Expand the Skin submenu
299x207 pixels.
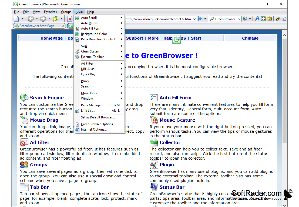point(99,46)
